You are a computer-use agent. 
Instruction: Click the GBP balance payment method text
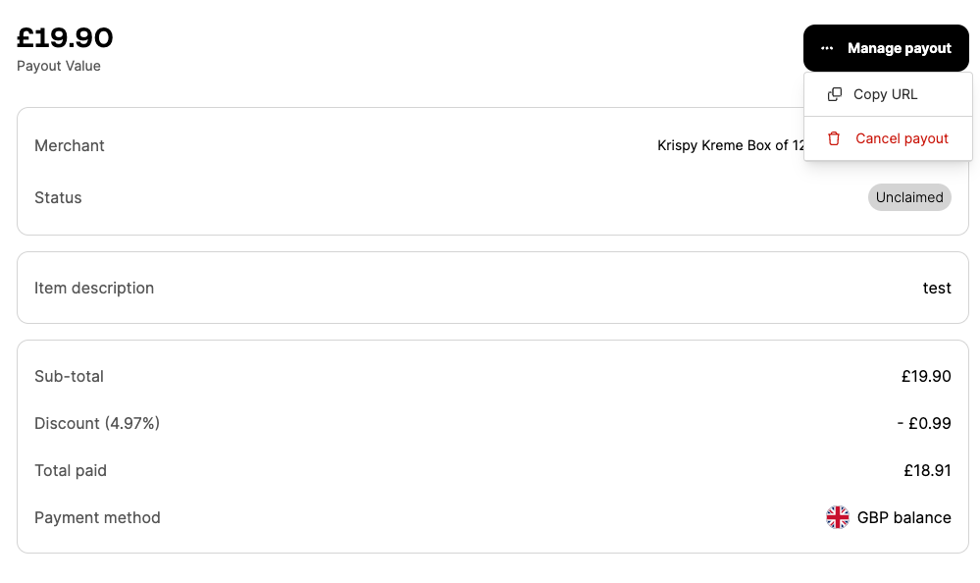tap(903, 518)
